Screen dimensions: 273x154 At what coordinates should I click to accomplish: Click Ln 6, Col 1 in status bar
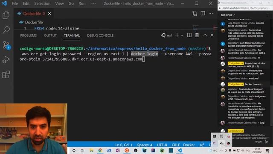pyautogui.click(x=124, y=145)
